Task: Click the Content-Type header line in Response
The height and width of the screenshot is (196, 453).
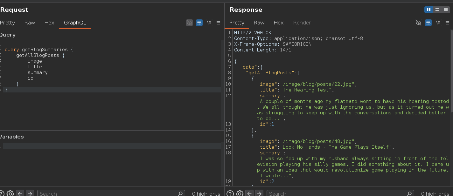Action: 298,38
